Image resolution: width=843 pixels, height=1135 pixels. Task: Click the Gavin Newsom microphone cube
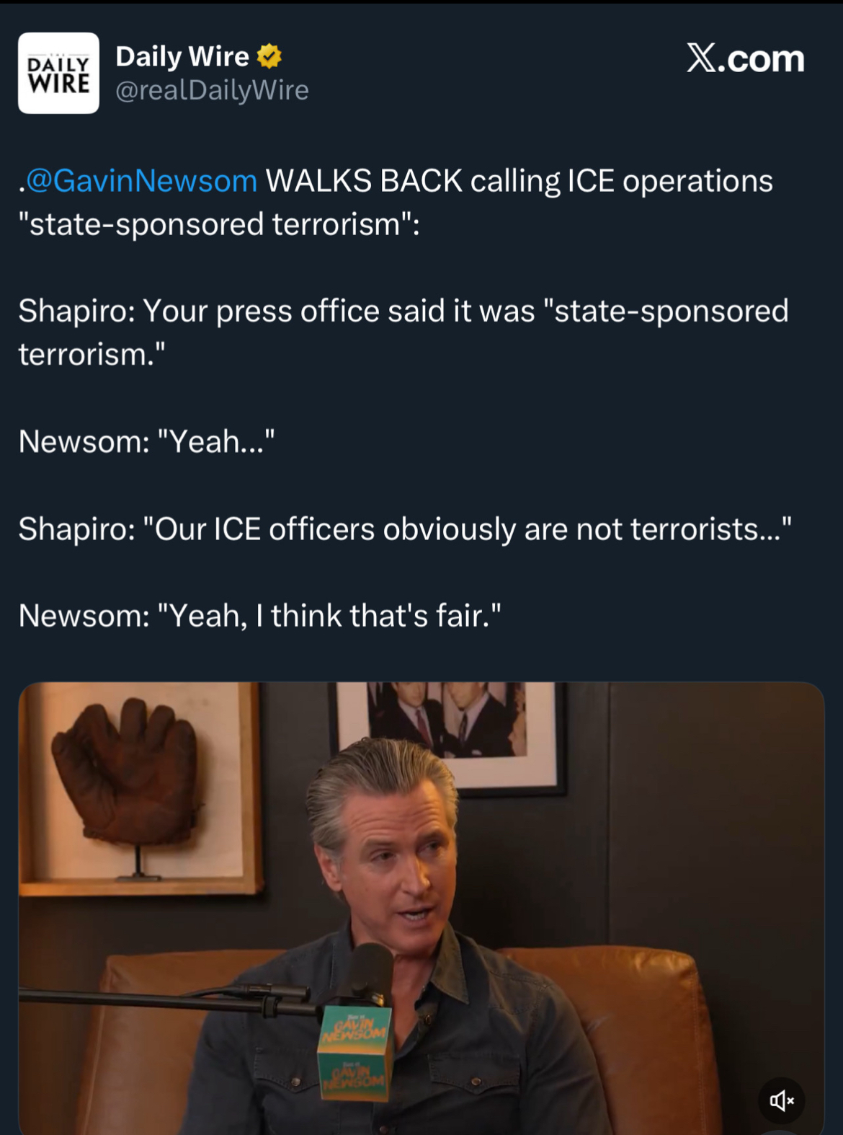[355, 1053]
